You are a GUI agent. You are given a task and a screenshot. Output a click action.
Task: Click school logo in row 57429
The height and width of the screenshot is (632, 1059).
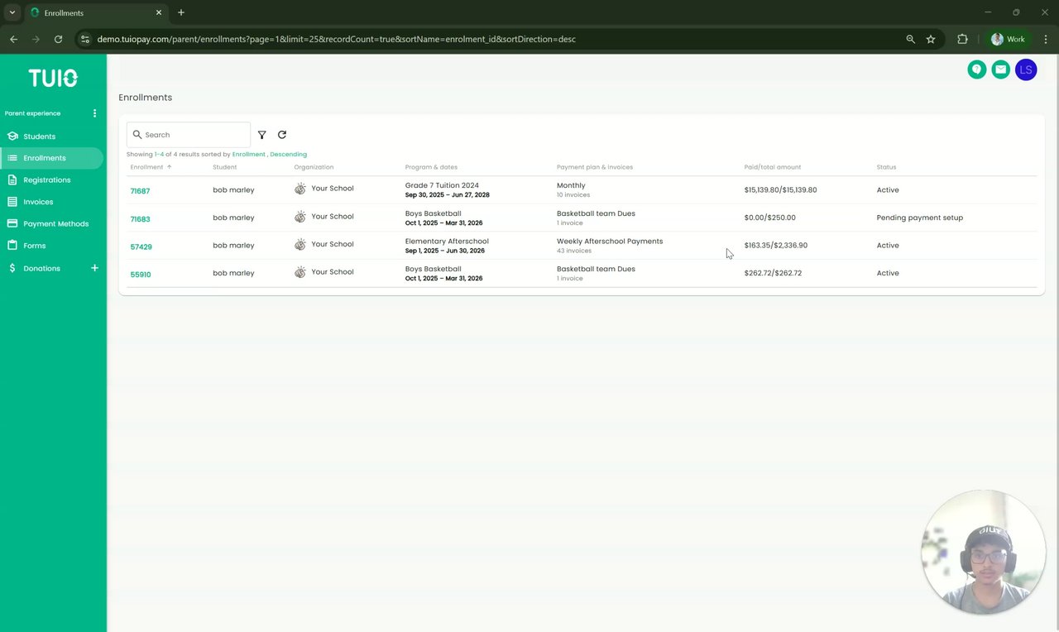click(300, 244)
